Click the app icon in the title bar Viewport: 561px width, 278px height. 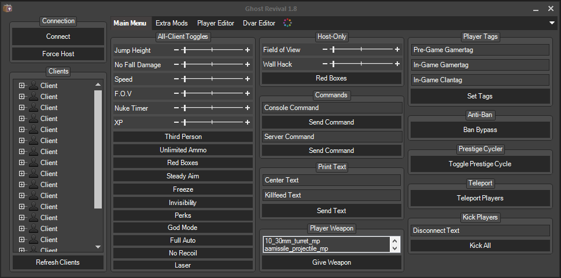pyautogui.click(x=8, y=8)
